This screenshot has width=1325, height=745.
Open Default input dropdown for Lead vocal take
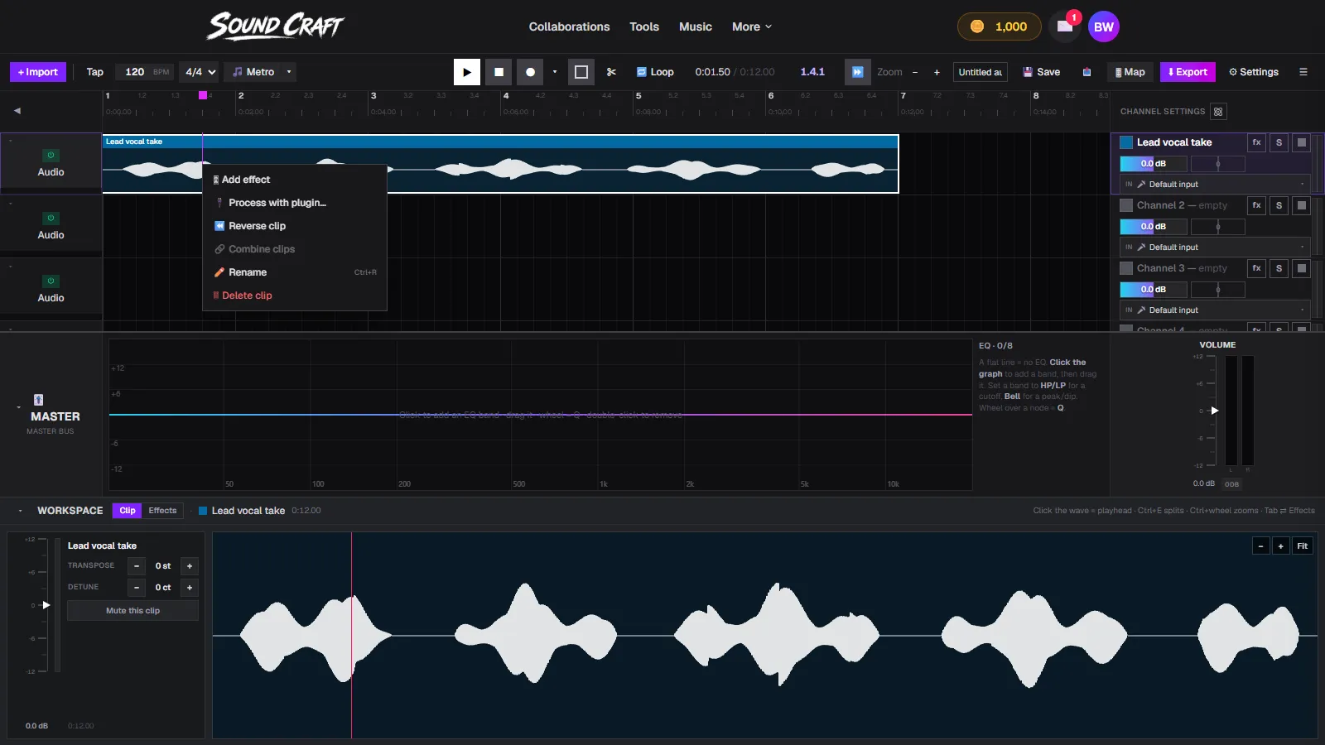[x=1215, y=185]
